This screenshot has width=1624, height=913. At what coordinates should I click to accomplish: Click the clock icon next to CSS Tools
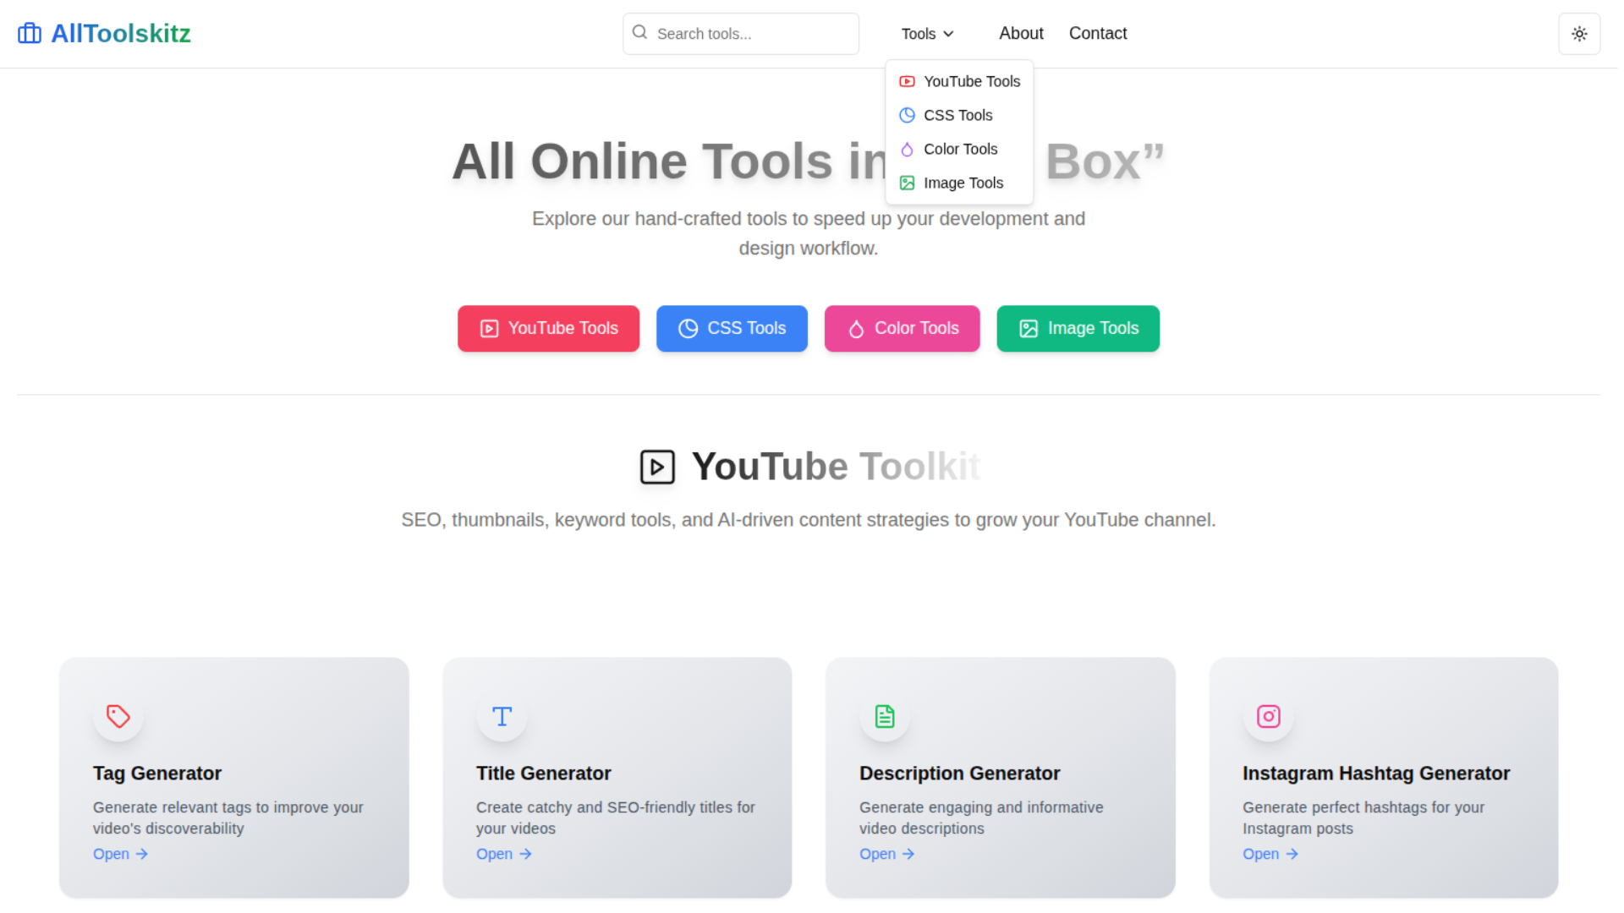[x=907, y=115]
